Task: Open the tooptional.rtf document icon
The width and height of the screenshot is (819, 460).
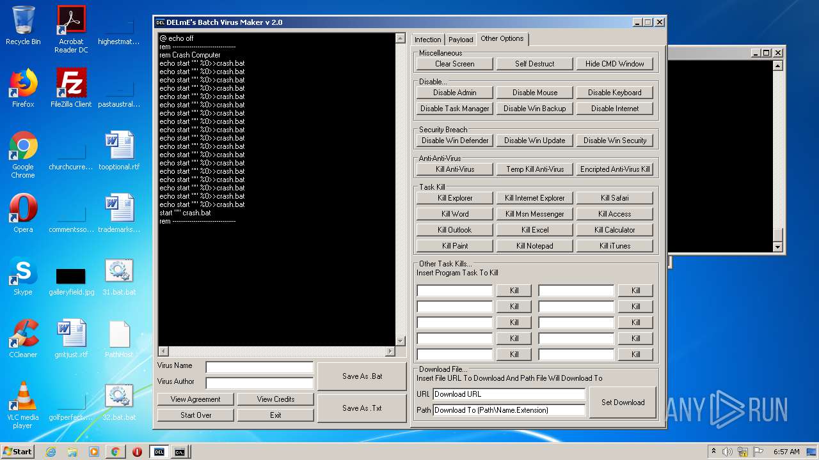Action: coord(119,151)
